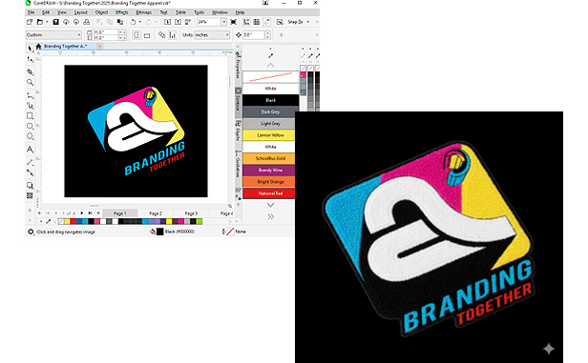Open the zoom level dropdown showing 24%
Image resolution: width=588 pixels, height=363 pixels.
click(x=223, y=22)
